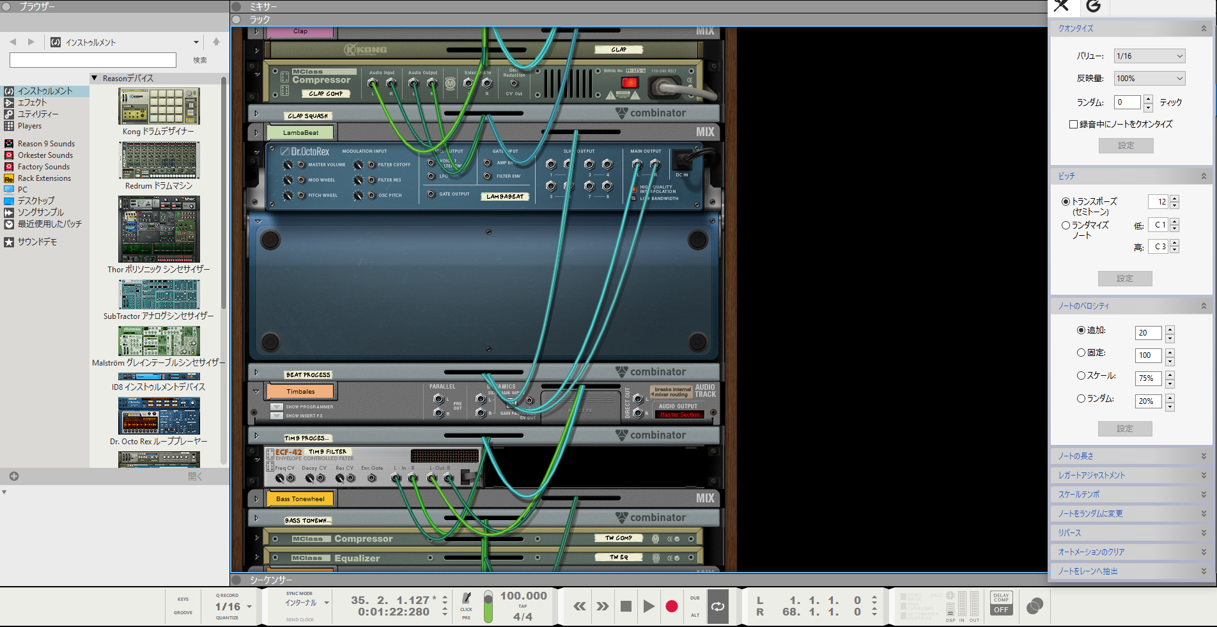Toggle the Mixer panel detach circle
The height and width of the screenshot is (627, 1217).
click(x=236, y=6)
